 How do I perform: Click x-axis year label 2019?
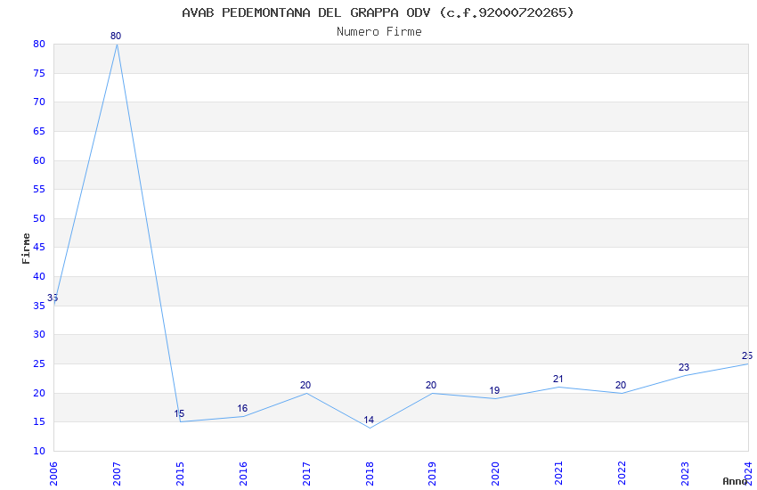click(x=432, y=474)
